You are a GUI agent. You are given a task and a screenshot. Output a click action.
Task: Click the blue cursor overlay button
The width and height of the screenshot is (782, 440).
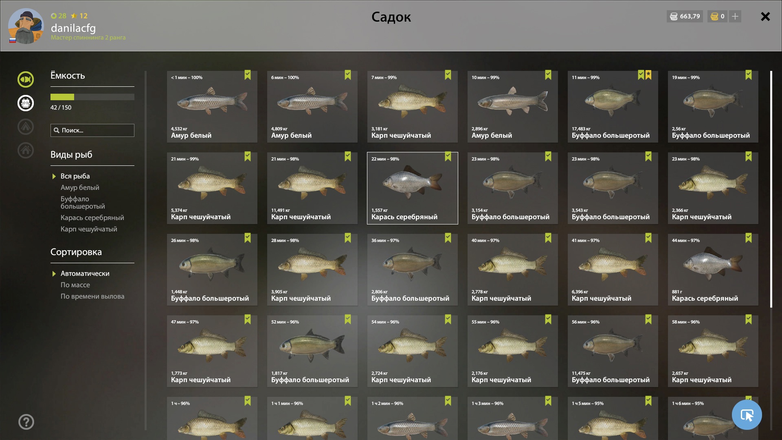click(747, 415)
